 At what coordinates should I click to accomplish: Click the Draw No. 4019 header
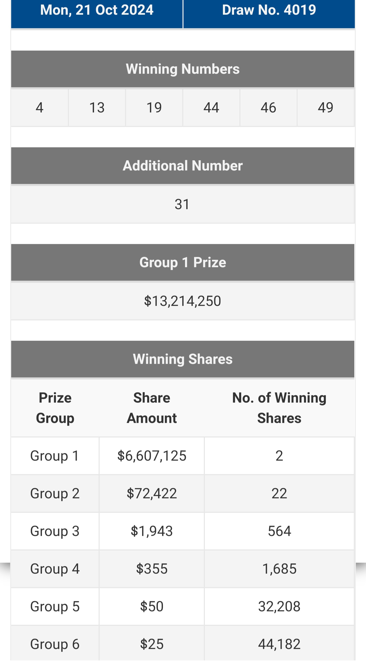coord(269,10)
